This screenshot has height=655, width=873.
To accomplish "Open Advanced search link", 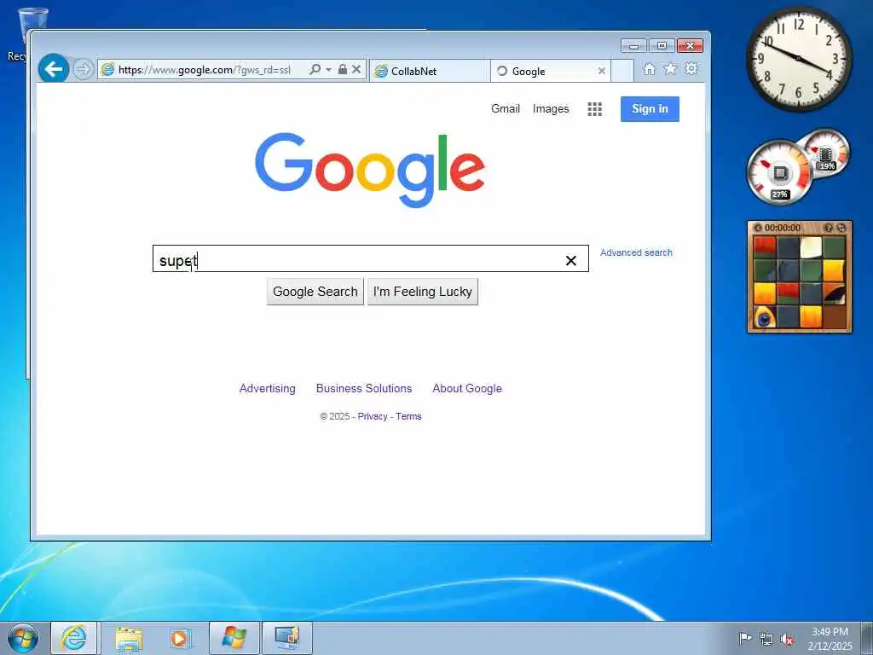I will coord(636,252).
